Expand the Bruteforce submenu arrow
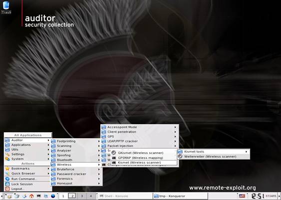The width and height of the screenshot is (281, 200). (99, 169)
